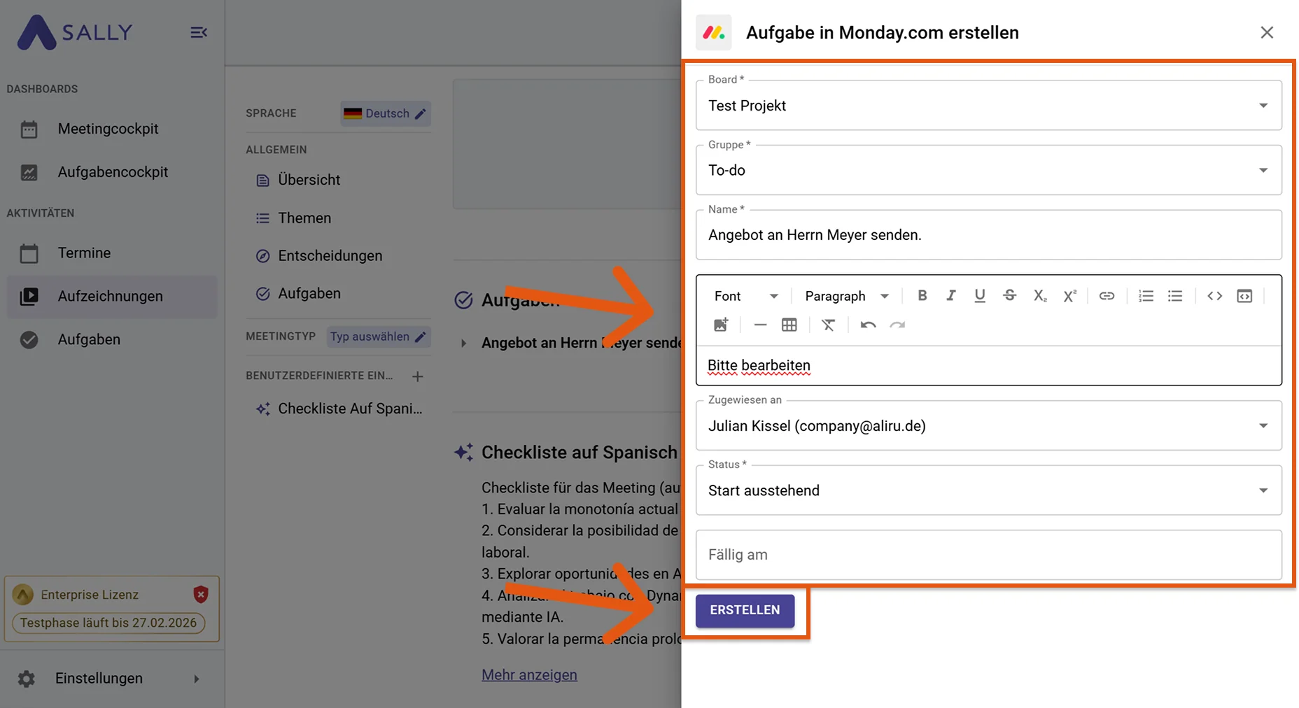This screenshot has width=1299, height=708.
Task: Click the Testphase läuft bis 27.02.2026 badge
Action: (108, 623)
